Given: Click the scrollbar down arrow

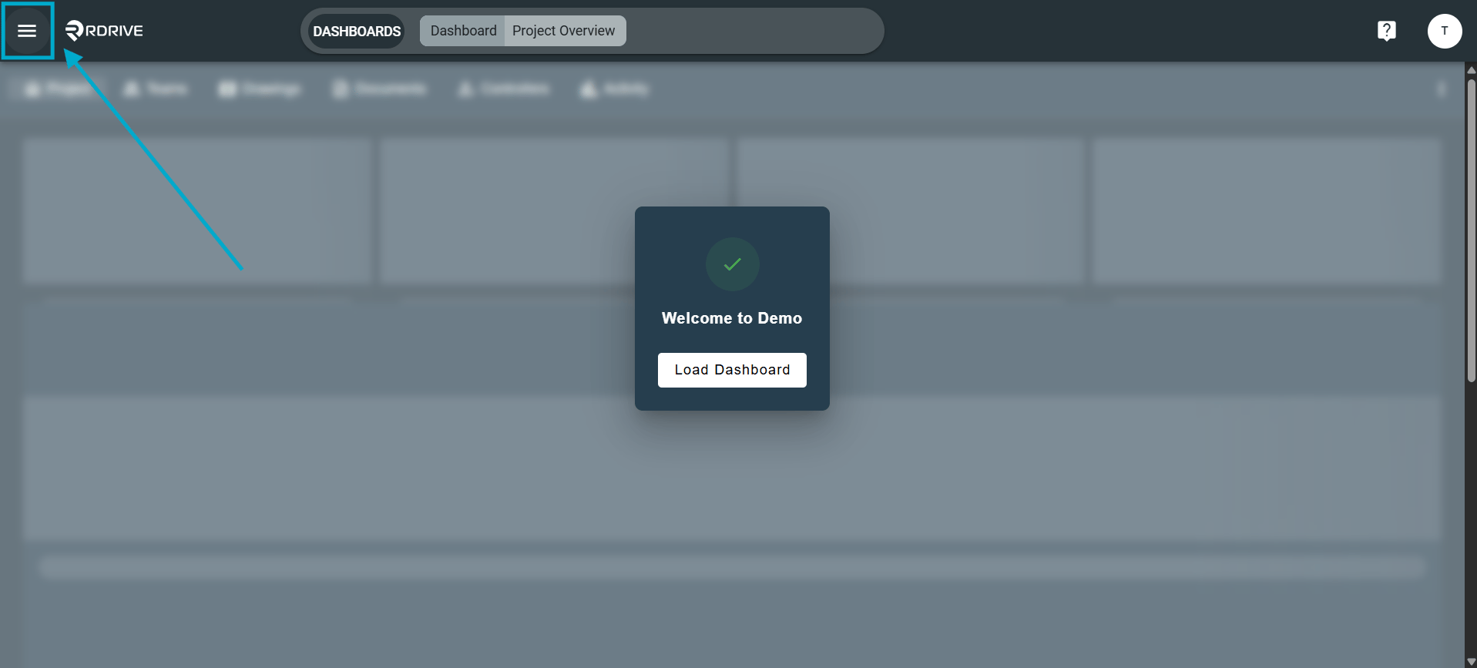Looking at the screenshot, I should 1471,662.
